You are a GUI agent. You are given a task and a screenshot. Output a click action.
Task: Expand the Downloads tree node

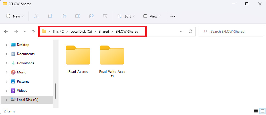coord(6,63)
